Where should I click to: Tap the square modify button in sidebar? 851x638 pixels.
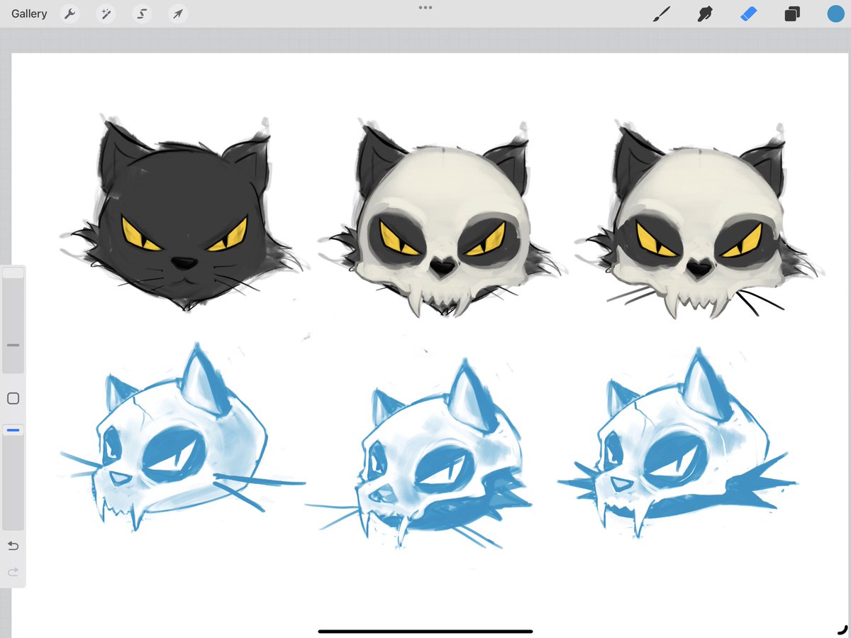coord(13,398)
